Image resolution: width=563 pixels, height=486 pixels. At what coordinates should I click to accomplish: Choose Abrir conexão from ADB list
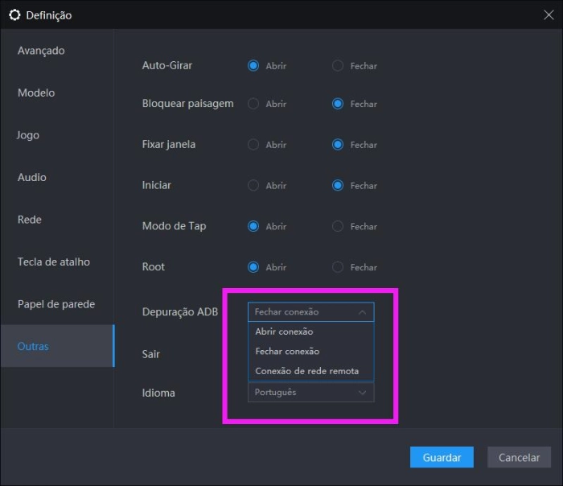tap(285, 332)
